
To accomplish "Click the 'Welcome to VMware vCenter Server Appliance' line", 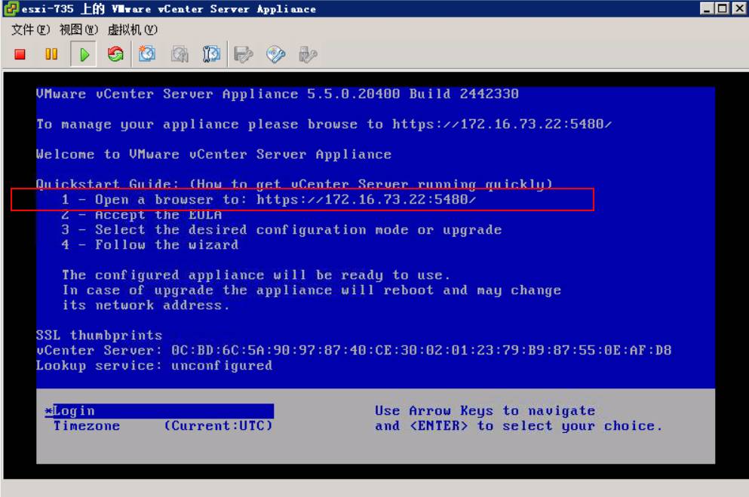I will click(214, 155).
